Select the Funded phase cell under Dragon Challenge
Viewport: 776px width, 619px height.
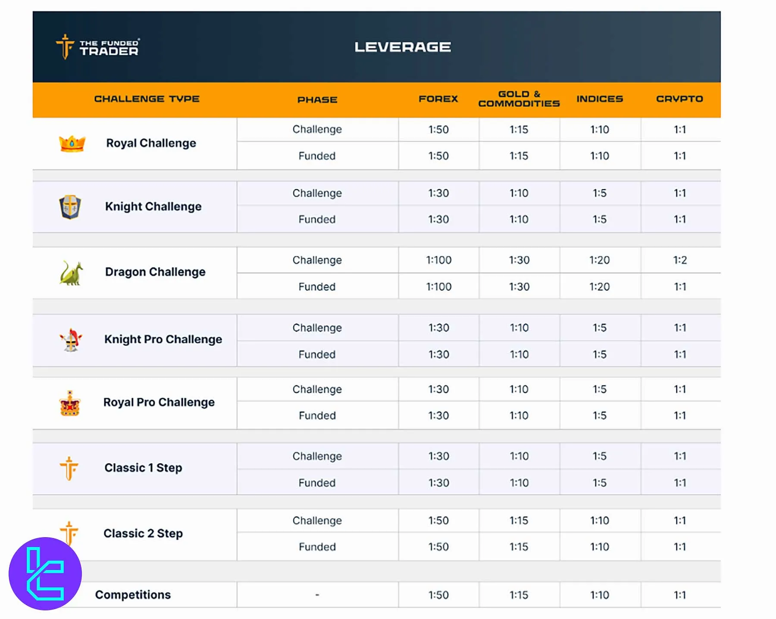coord(317,286)
